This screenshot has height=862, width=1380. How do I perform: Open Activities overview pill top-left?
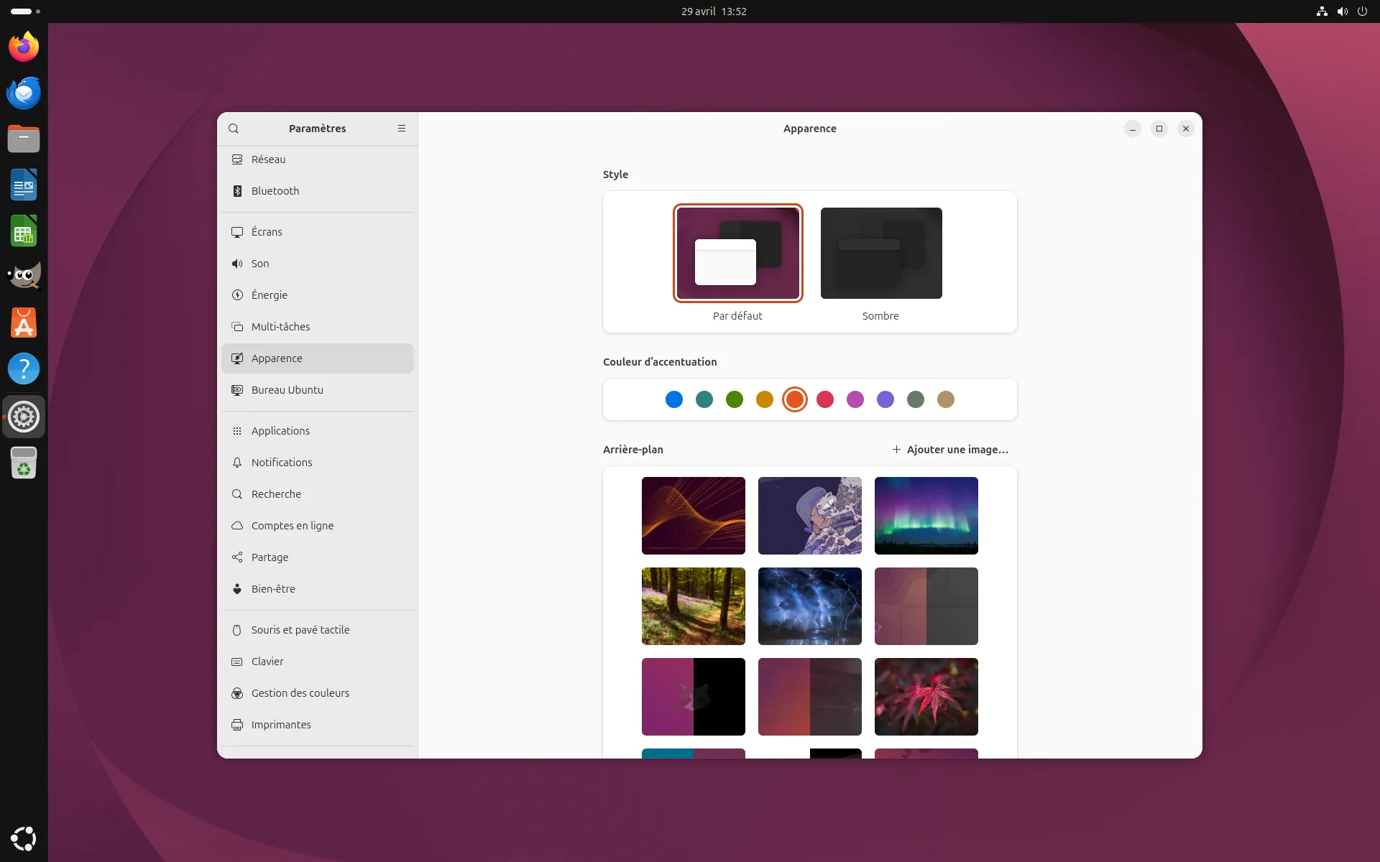(25, 11)
